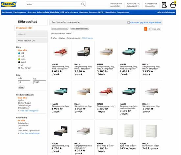Image resolution: width=181 pixels, height=155 pixels.
Task: Open the Sovrum menu item
Action: (x=32, y=12)
